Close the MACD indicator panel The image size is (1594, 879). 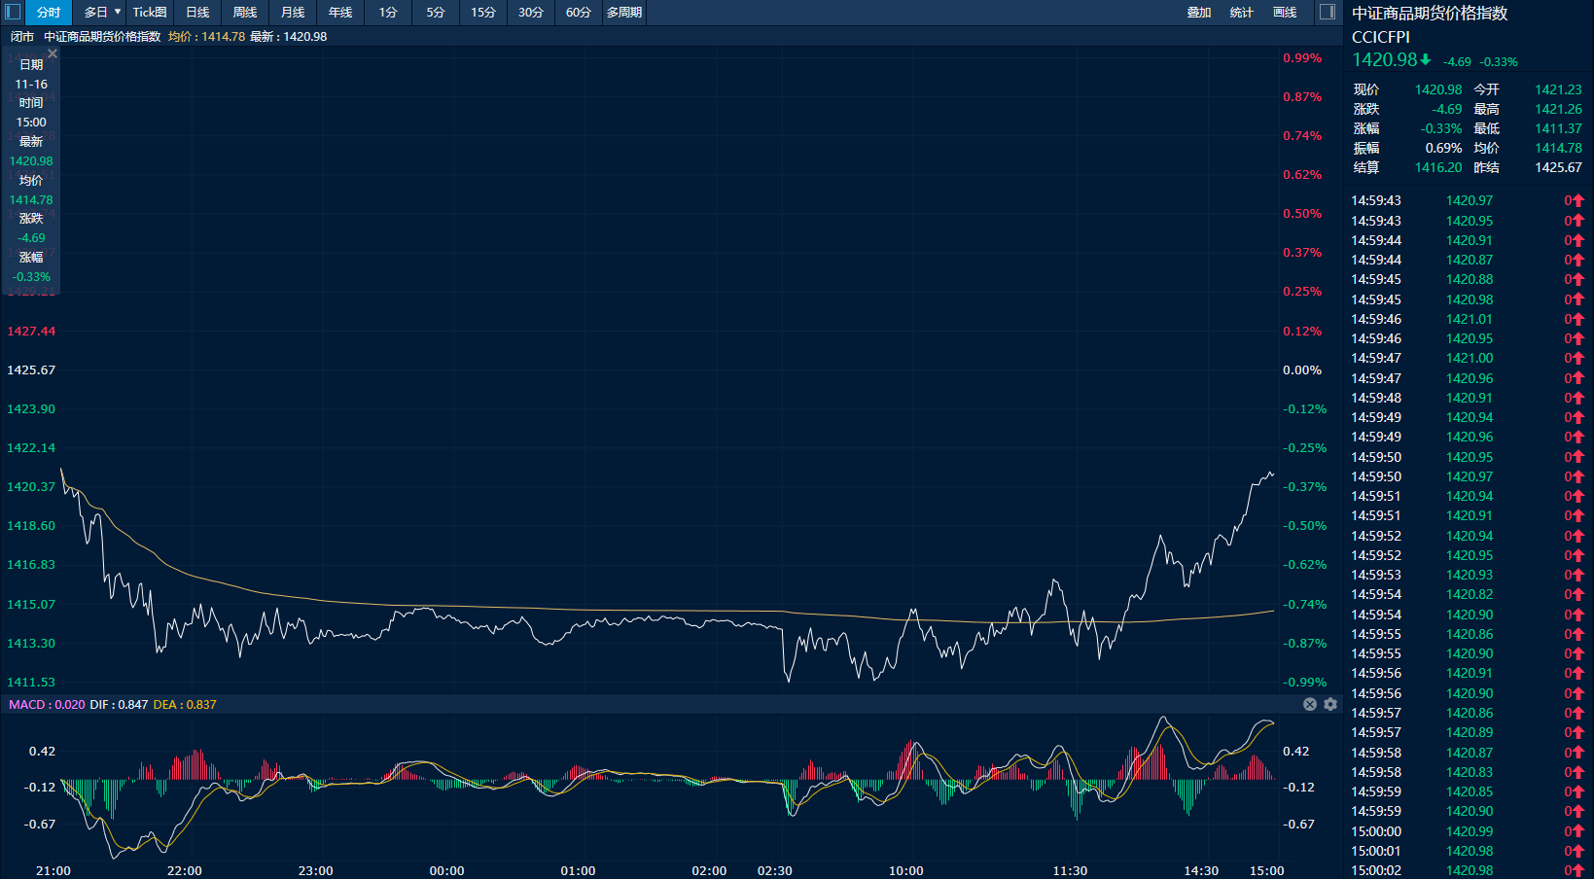[1310, 704]
